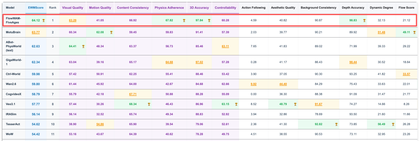This screenshot has width=419, height=141.
Task: Click the trophy next to 3D Accuracy 97.84
Action: [209, 20]
